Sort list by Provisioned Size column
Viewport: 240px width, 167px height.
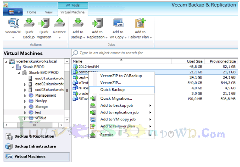point(221,61)
